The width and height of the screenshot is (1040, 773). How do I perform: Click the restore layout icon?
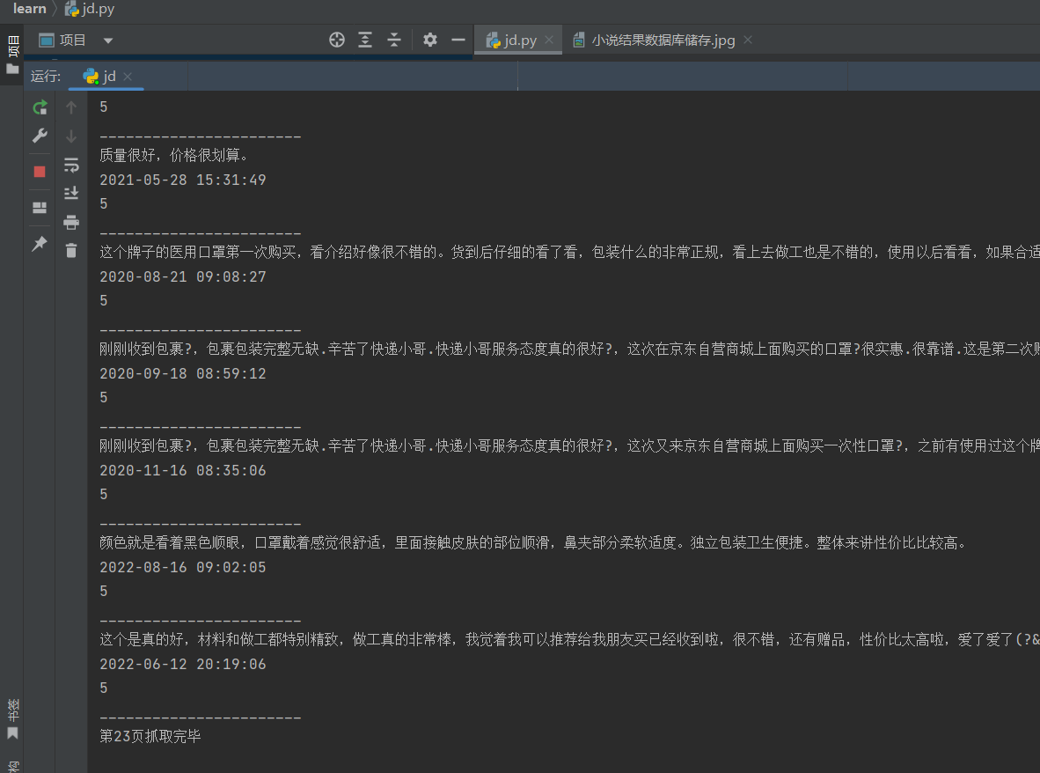tap(40, 208)
